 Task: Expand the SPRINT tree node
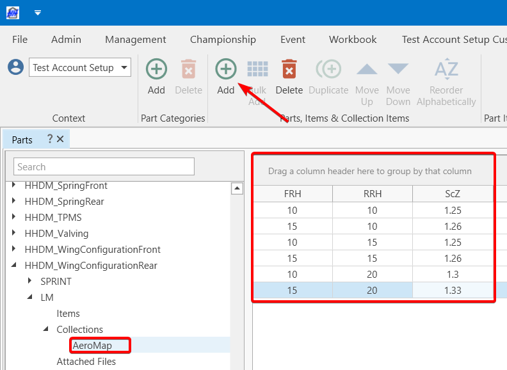click(x=30, y=282)
